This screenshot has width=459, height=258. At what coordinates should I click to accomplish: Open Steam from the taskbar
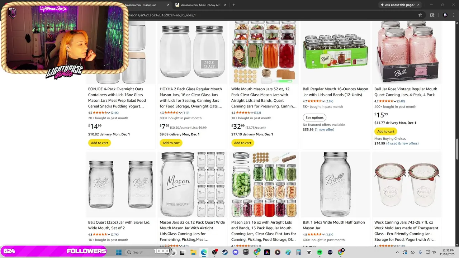click(x=225, y=252)
